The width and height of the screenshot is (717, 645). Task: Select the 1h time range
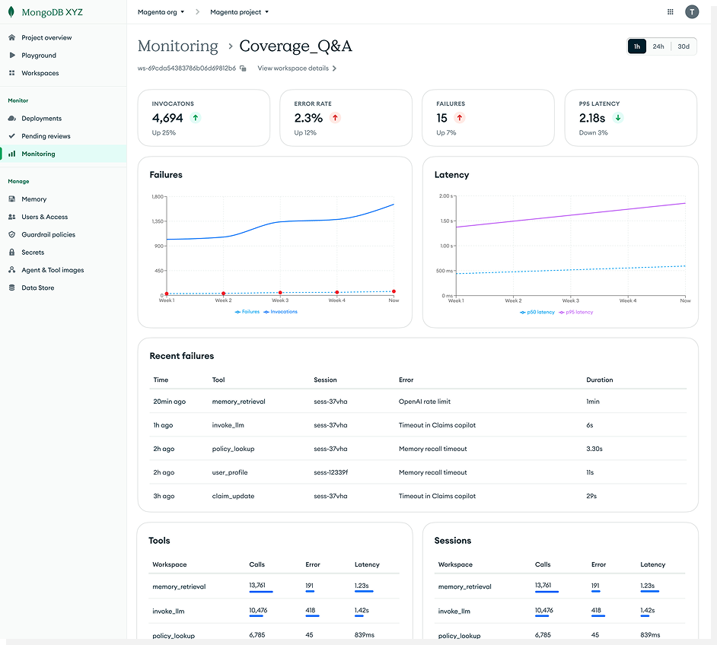(637, 46)
